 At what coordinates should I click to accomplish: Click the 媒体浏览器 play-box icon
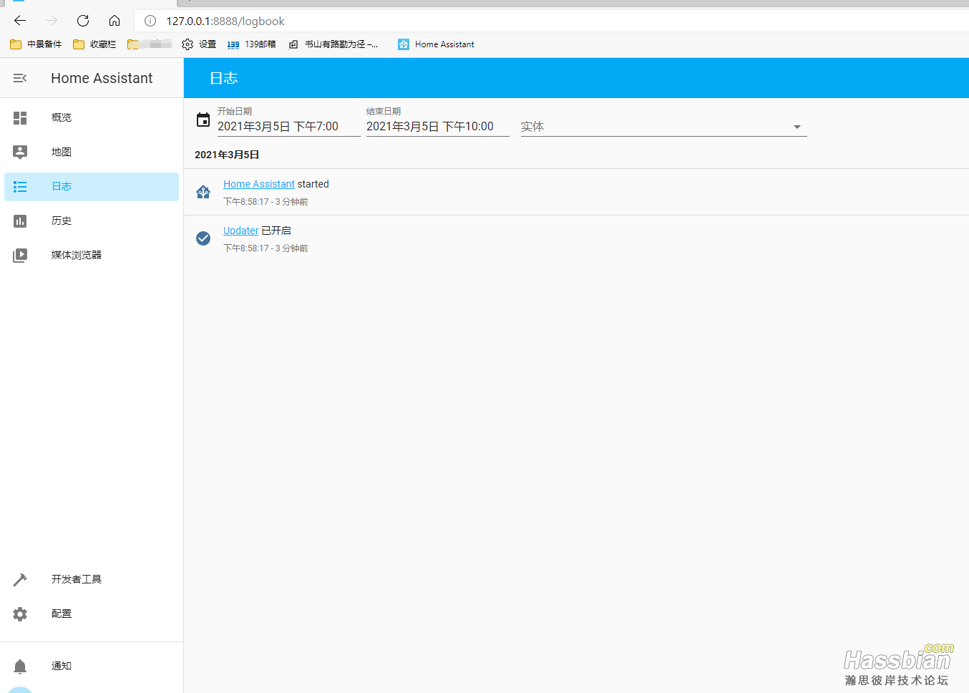20,255
